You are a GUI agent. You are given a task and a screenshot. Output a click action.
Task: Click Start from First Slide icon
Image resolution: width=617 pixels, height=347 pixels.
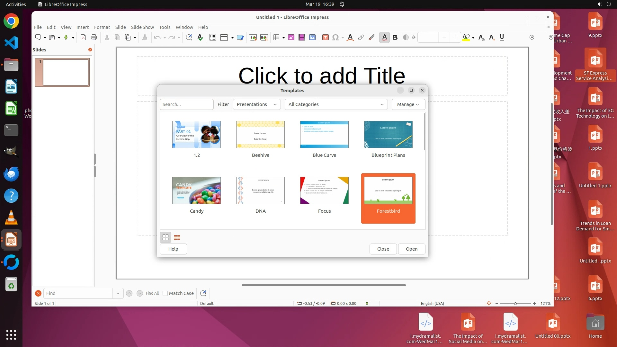pos(253,38)
